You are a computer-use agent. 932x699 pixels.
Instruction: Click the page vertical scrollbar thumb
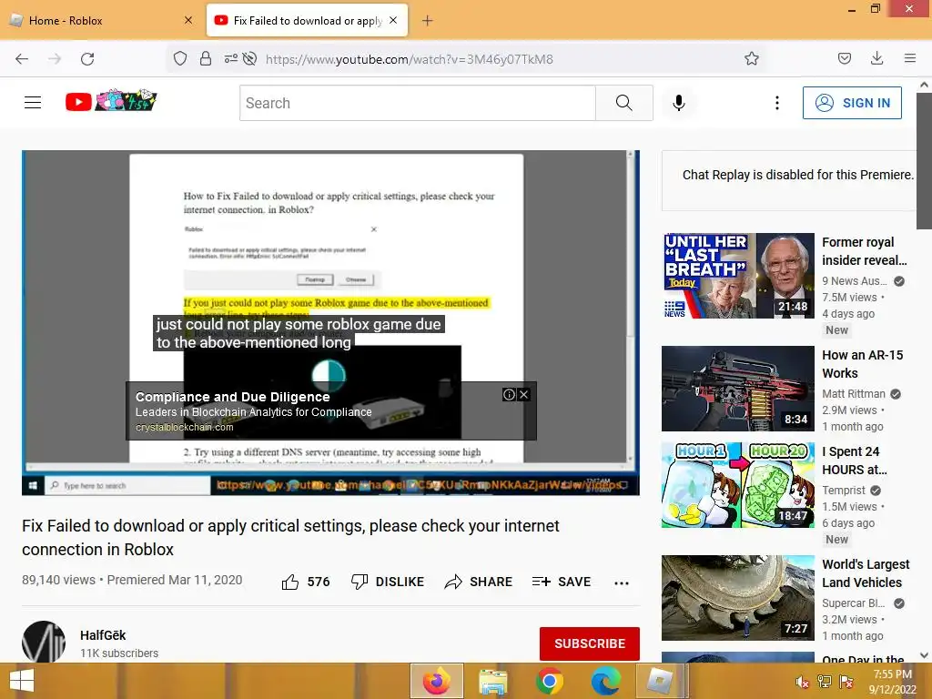pyautogui.click(x=924, y=160)
